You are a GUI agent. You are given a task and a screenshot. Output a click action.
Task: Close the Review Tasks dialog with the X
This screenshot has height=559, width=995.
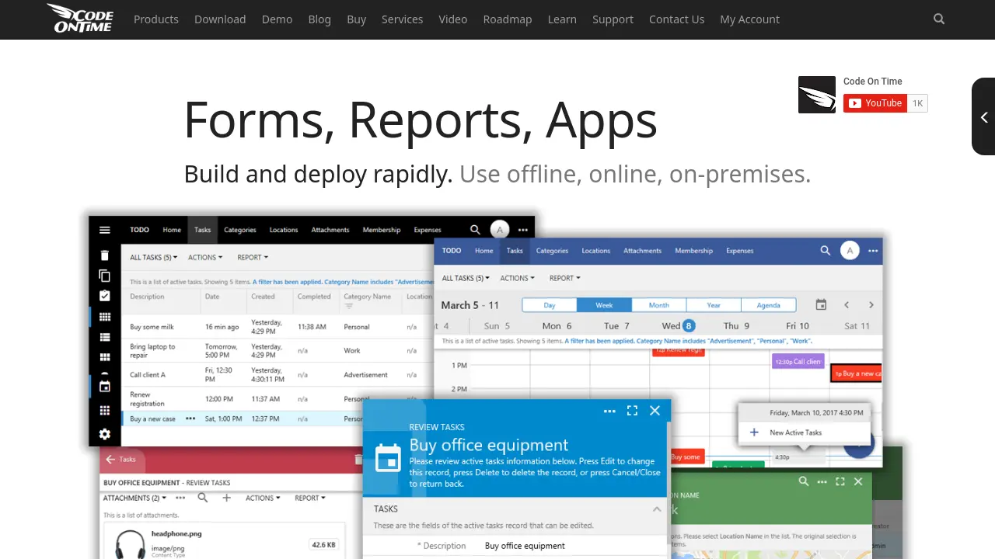tap(655, 411)
